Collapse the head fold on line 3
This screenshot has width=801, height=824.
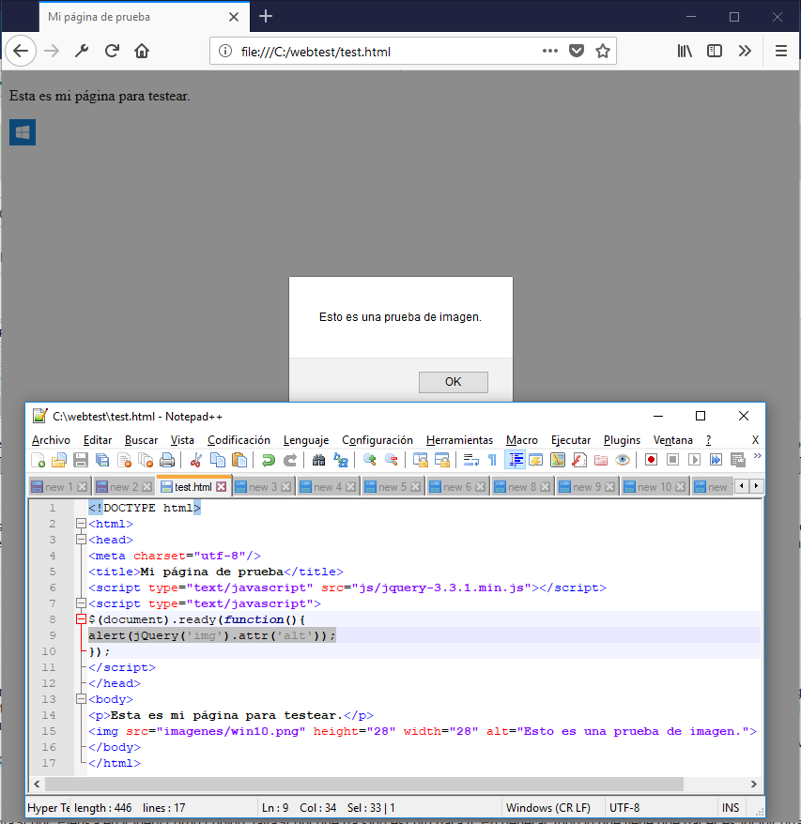point(81,540)
